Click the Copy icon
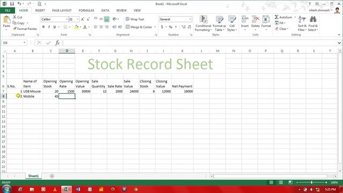 tap(14, 23)
